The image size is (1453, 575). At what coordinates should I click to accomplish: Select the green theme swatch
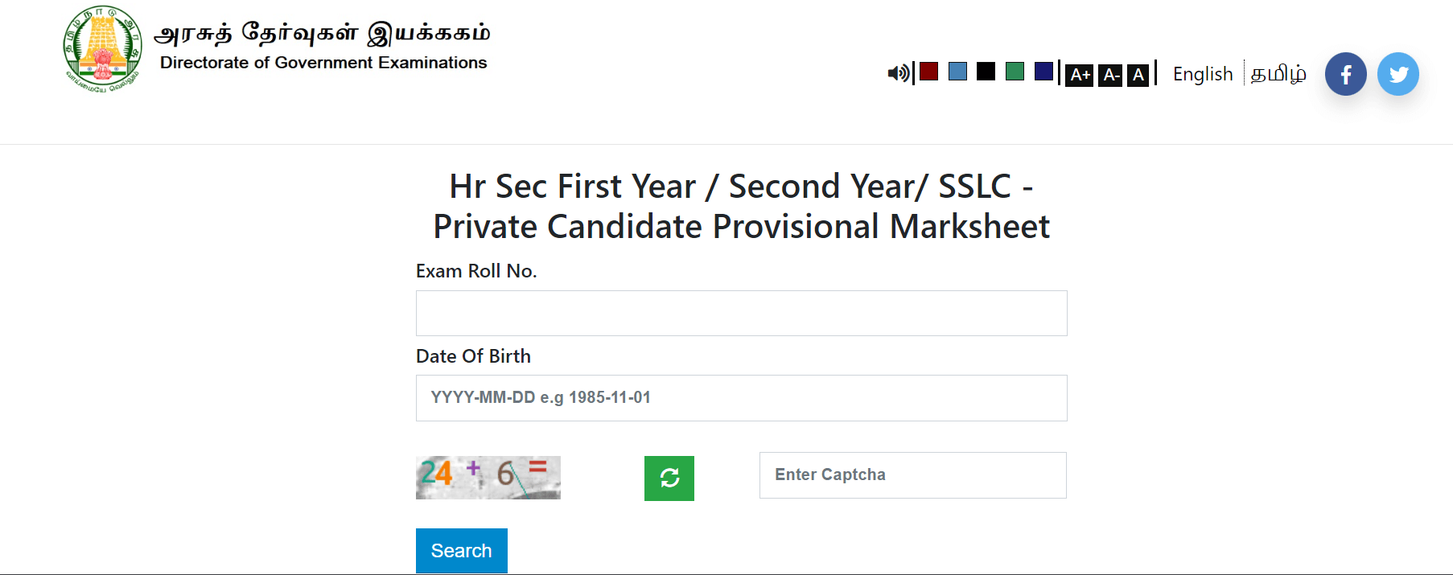coord(1015,71)
